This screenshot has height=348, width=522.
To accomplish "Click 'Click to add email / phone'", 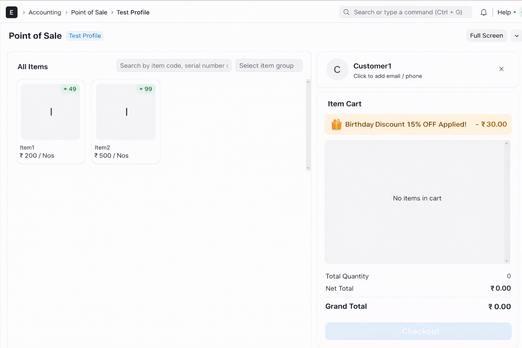I will (388, 76).
